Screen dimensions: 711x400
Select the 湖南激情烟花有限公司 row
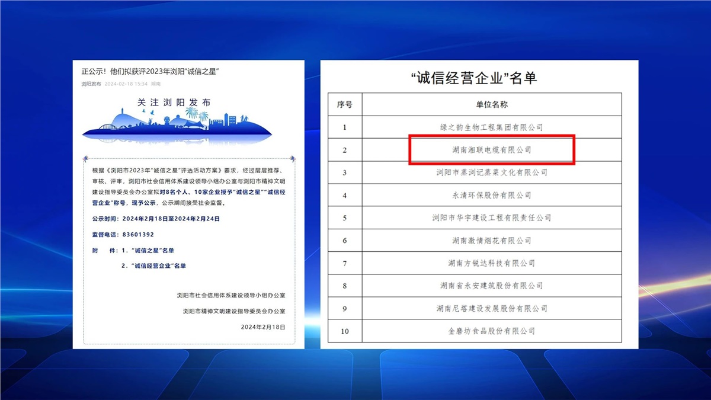491,241
